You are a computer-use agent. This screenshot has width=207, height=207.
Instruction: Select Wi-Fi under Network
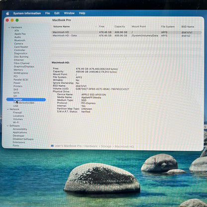coord(16,122)
